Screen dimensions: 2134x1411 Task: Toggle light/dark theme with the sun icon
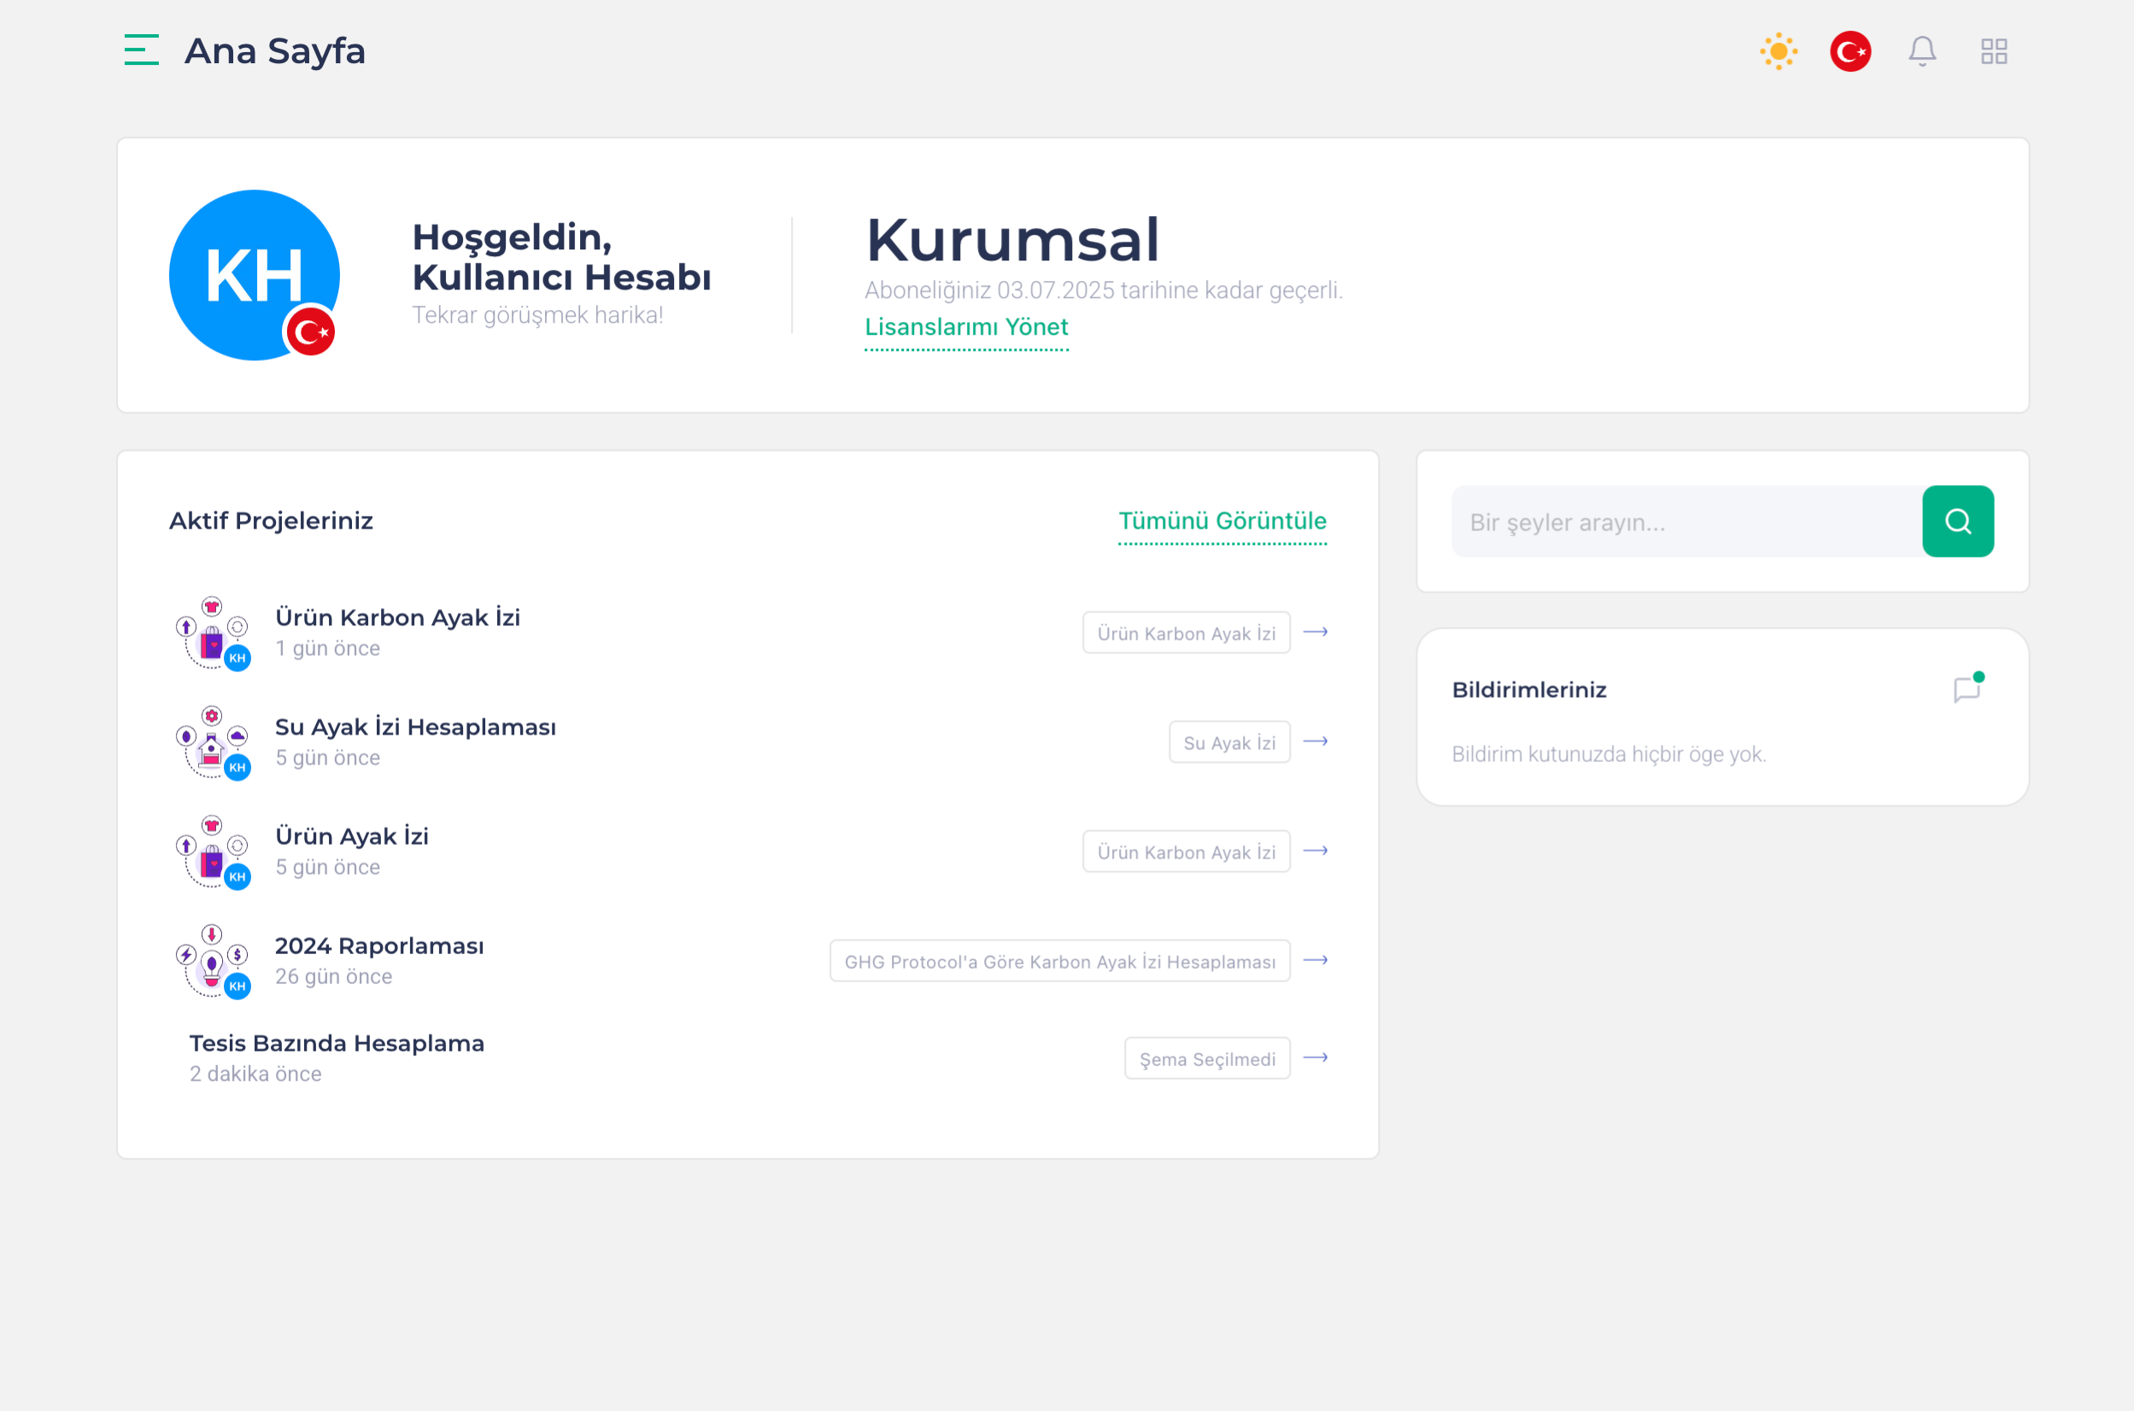1779,51
